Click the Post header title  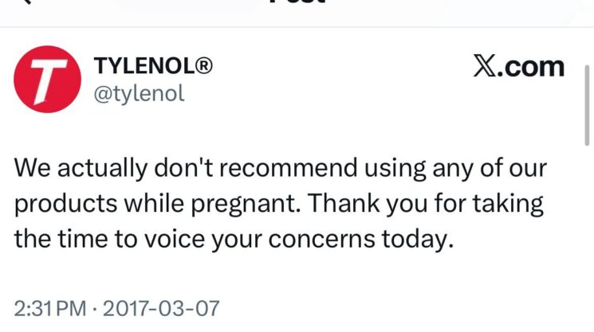pos(297,2)
